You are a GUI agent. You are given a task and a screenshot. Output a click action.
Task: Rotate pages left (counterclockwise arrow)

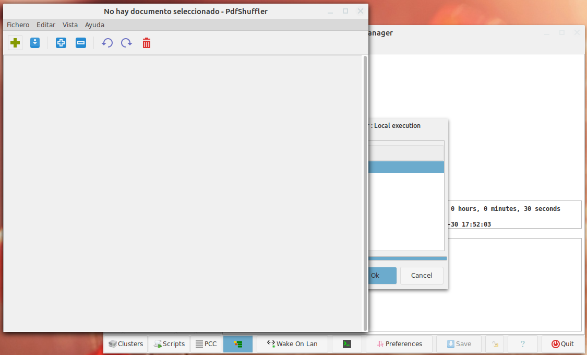tap(107, 43)
